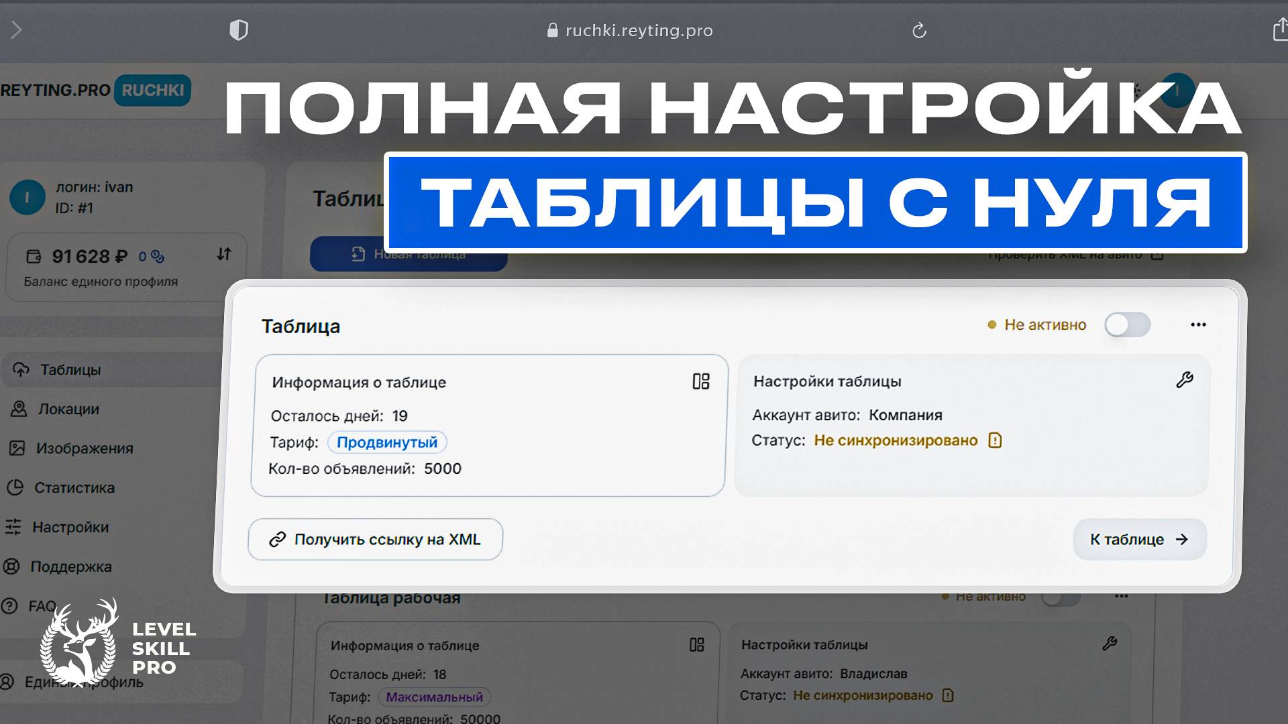Click the transfer arrows icon near the balance

223,255
